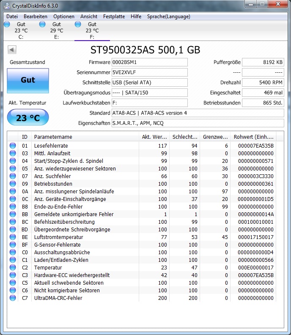This screenshot has height=335, width=291.
Task: Sort by the ID column header
Action: point(25,137)
